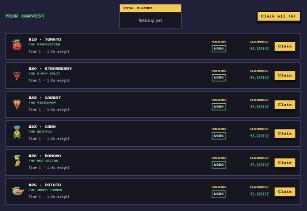The height and width of the screenshot is (211, 307).
Task: Select the '#22 · CARROT' title
Action: pyautogui.click(x=45, y=97)
